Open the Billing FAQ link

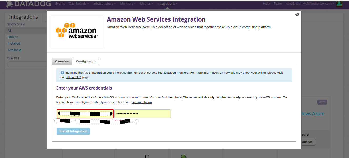pos(73,77)
